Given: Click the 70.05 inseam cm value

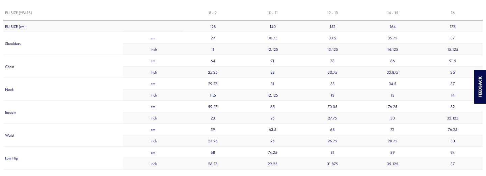Looking at the screenshot, I should click(332, 107).
